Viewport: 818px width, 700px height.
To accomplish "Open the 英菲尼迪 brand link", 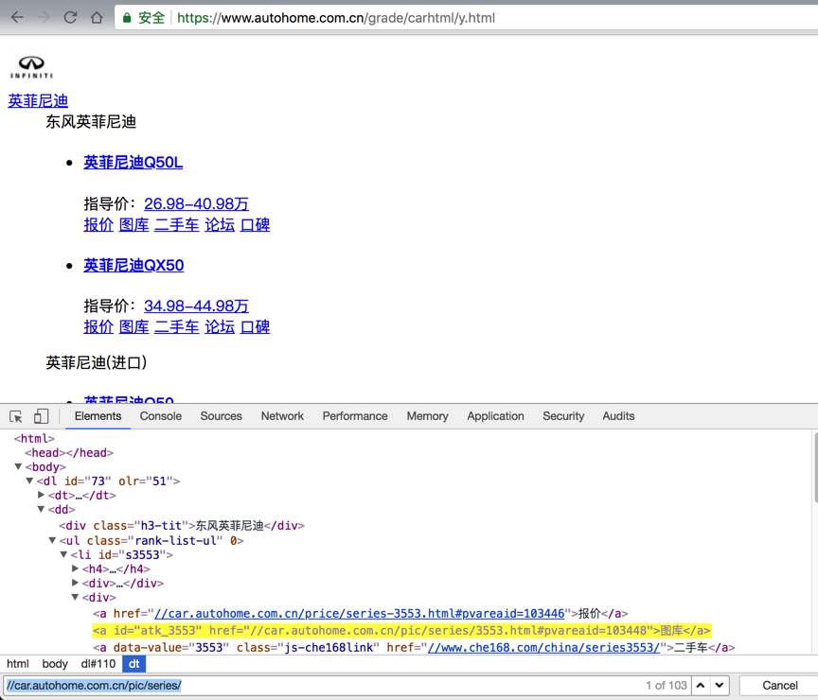I will (38, 100).
